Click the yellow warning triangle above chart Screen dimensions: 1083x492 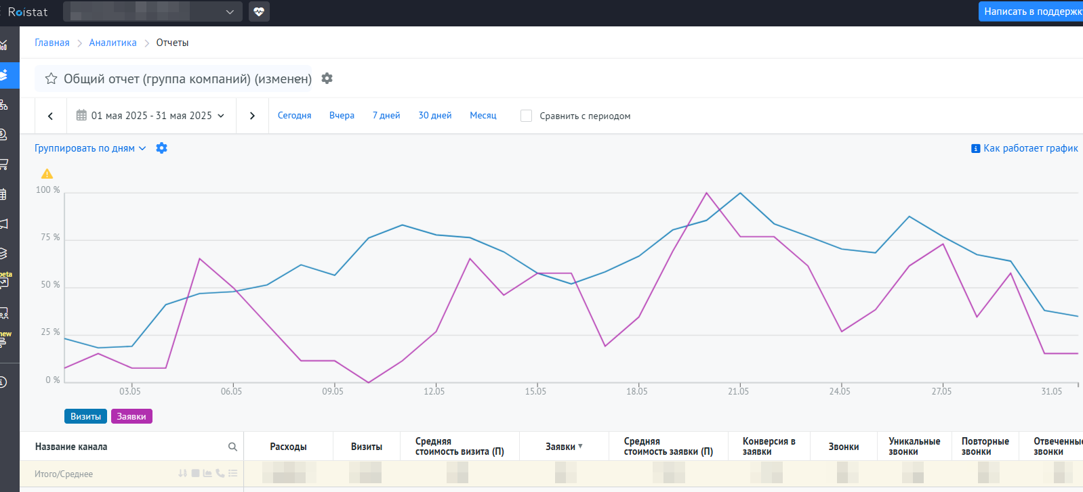(x=47, y=174)
